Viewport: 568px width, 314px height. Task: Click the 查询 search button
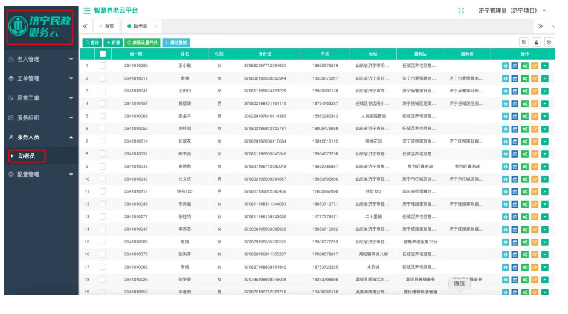pos(92,43)
